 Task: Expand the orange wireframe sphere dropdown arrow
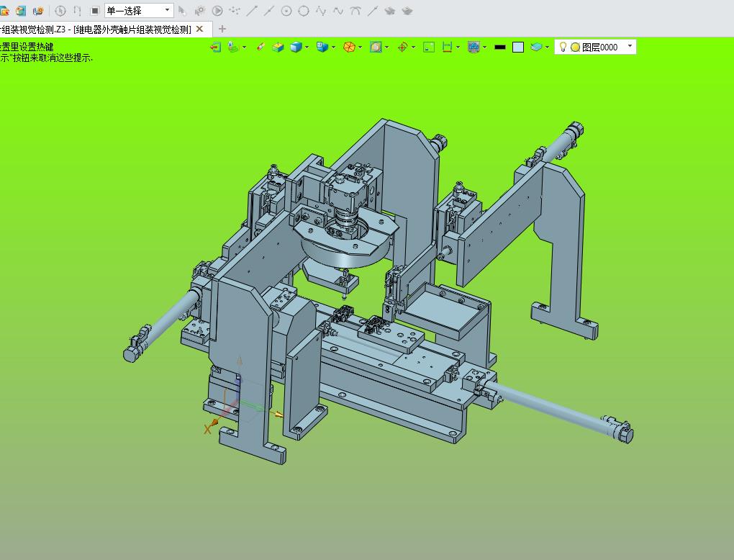point(360,47)
